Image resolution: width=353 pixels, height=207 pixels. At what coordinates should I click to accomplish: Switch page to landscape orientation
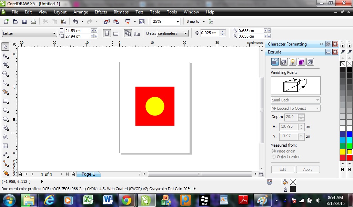(116, 33)
